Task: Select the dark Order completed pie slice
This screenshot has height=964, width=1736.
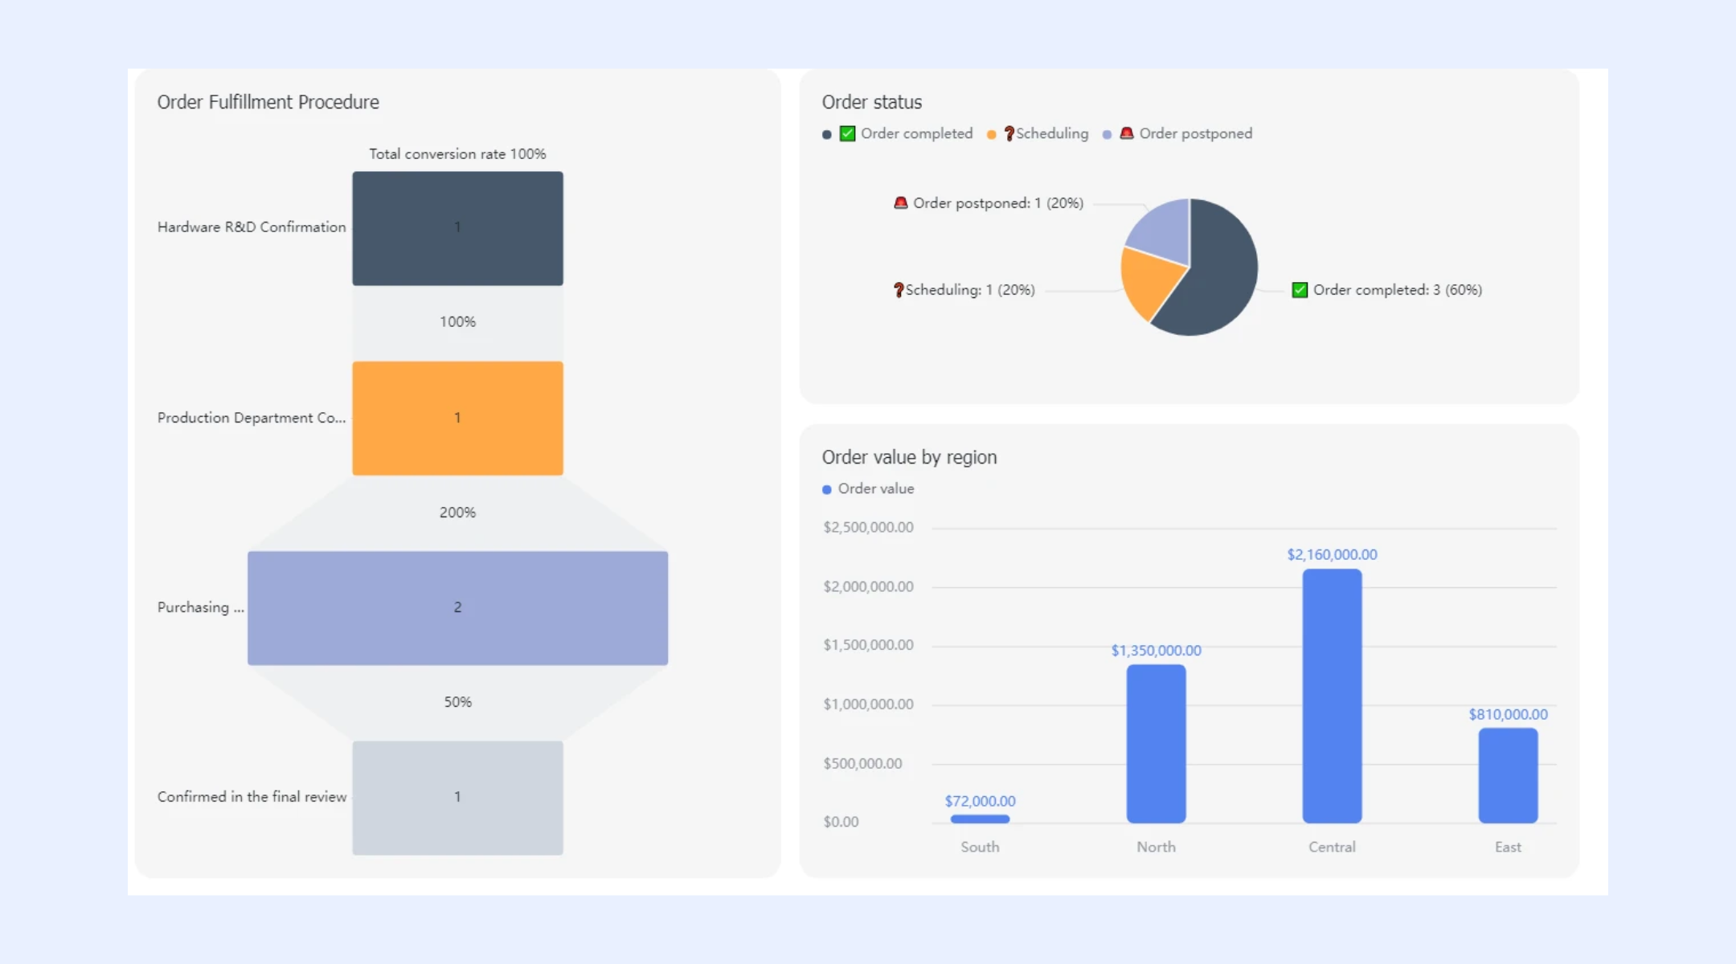Action: pyautogui.click(x=1218, y=273)
